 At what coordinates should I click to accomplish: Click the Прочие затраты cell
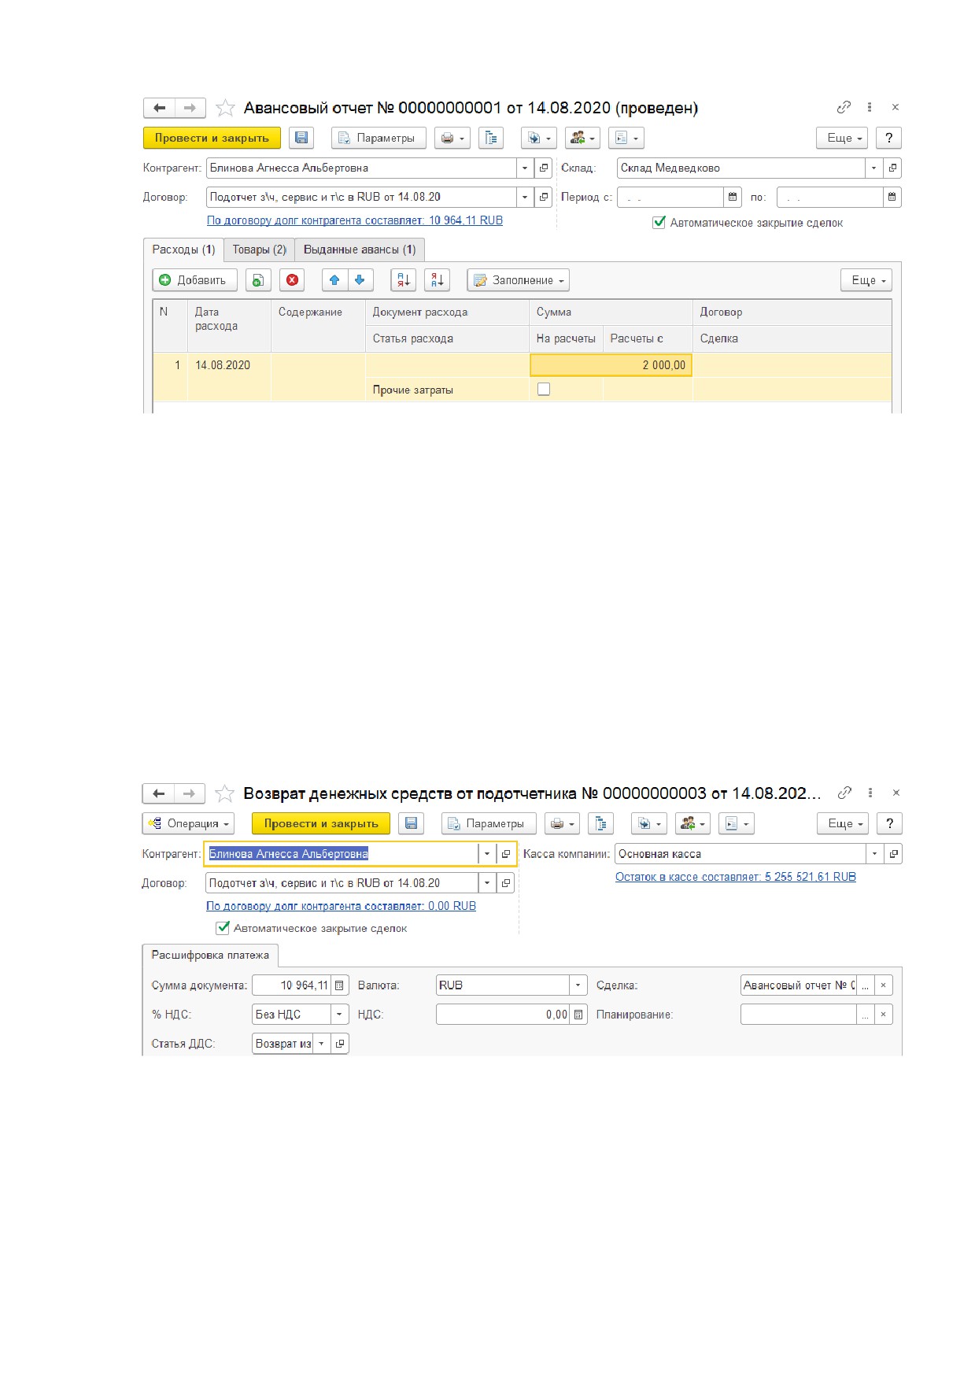[447, 390]
